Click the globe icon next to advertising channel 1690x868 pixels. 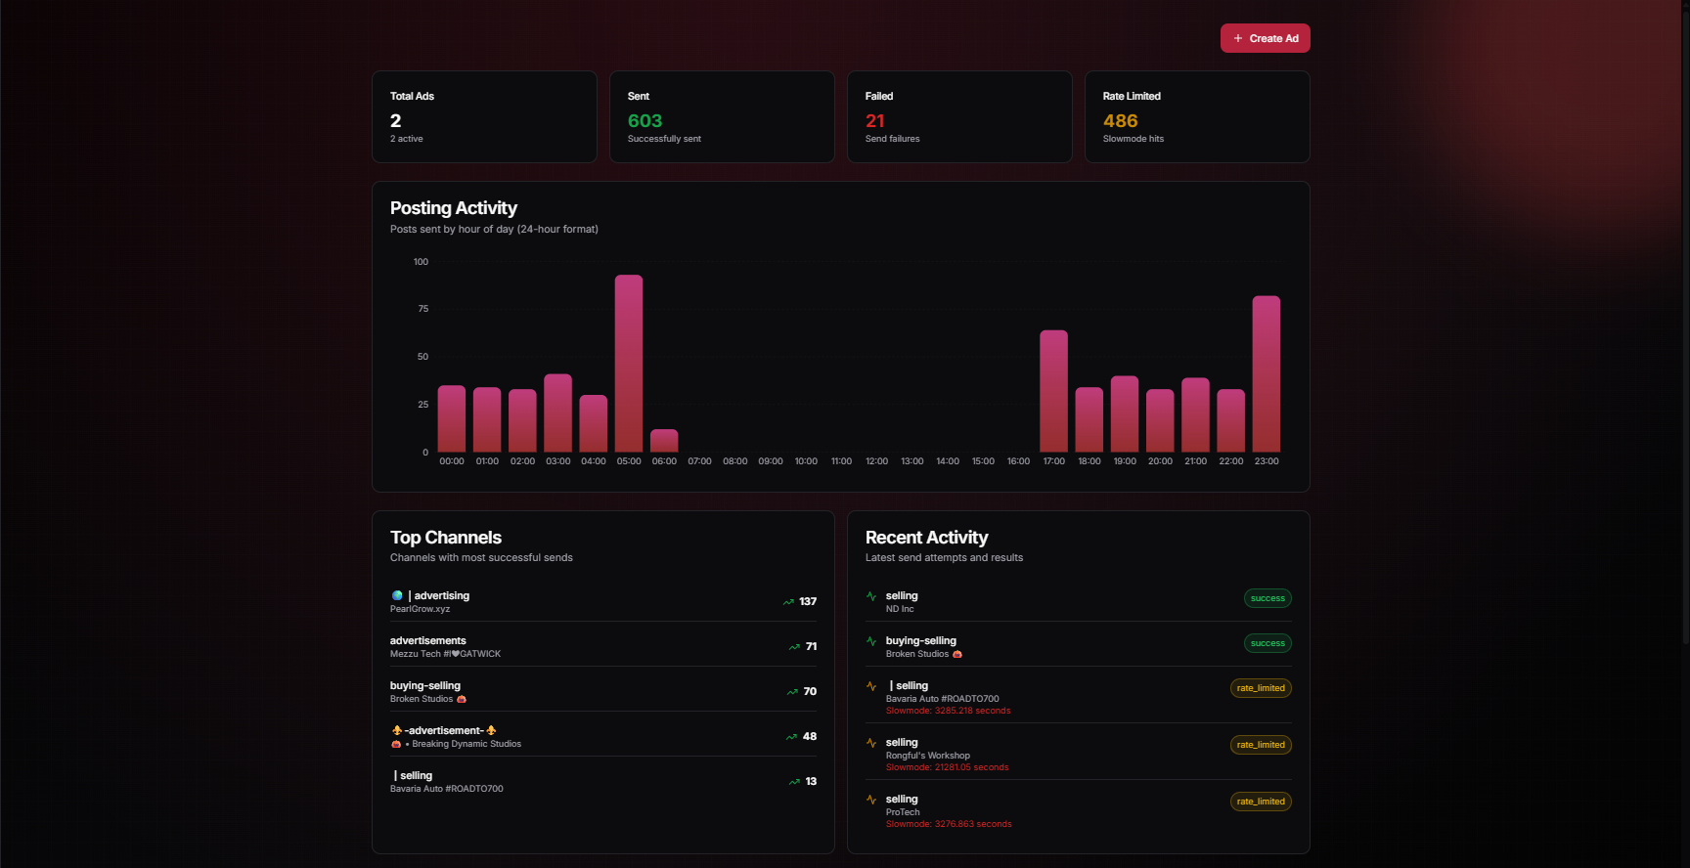point(397,595)
